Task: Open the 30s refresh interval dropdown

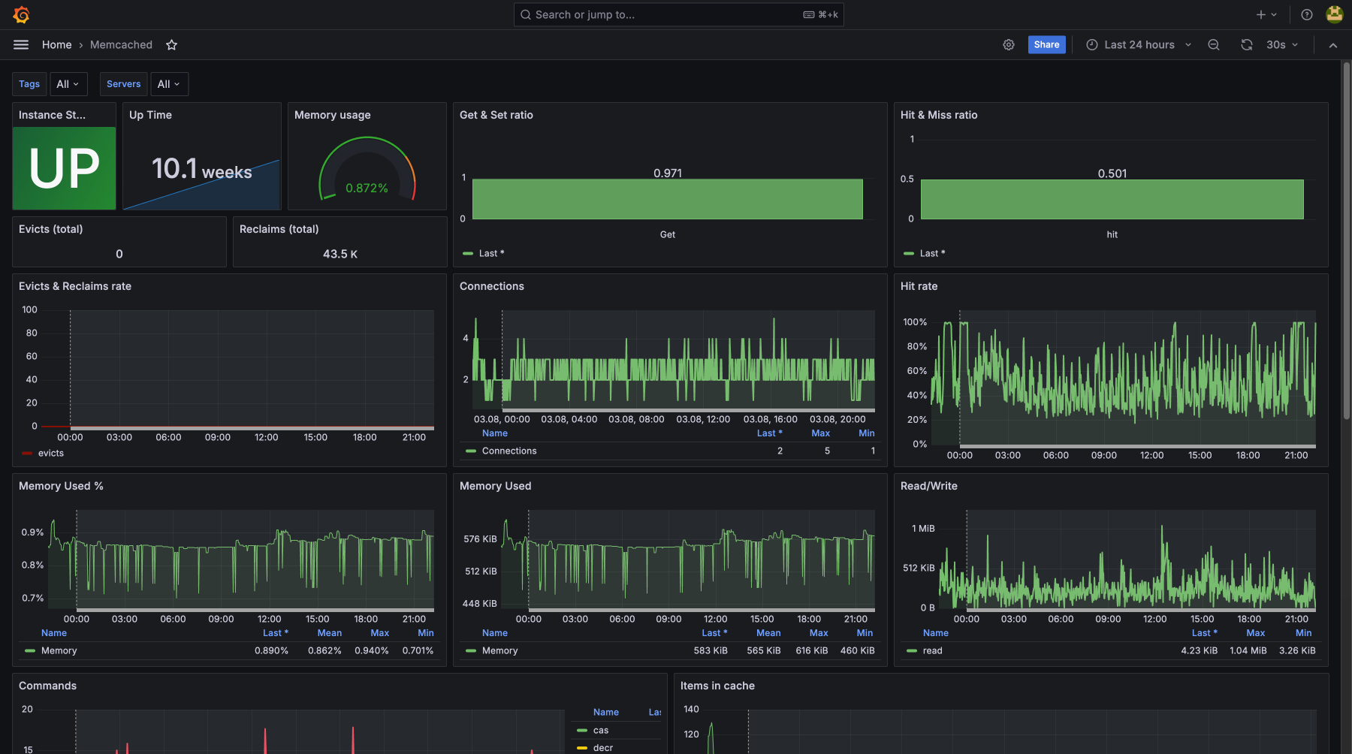Action: (1281, 45)
